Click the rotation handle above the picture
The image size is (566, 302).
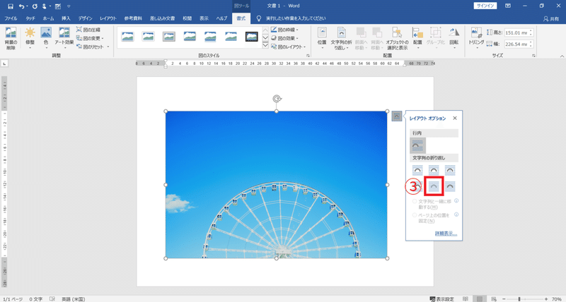click(277, 99)
